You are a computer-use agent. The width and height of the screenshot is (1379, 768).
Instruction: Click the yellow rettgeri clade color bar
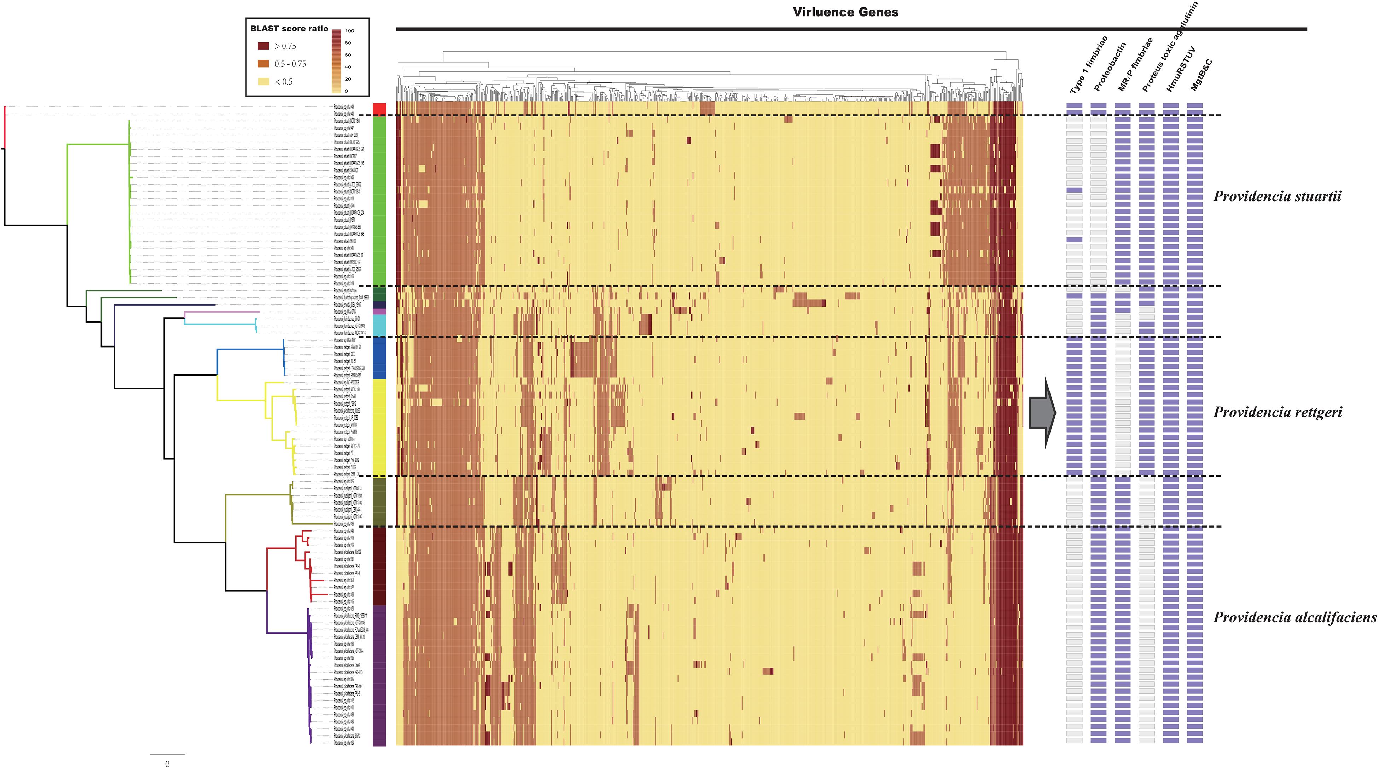[x=379, y=428]
